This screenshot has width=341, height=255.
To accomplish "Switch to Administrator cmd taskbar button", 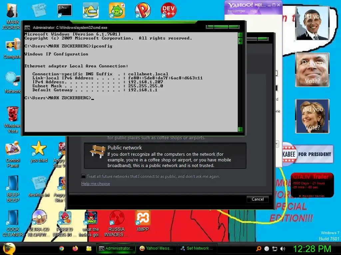I will [x=116, y=248].
